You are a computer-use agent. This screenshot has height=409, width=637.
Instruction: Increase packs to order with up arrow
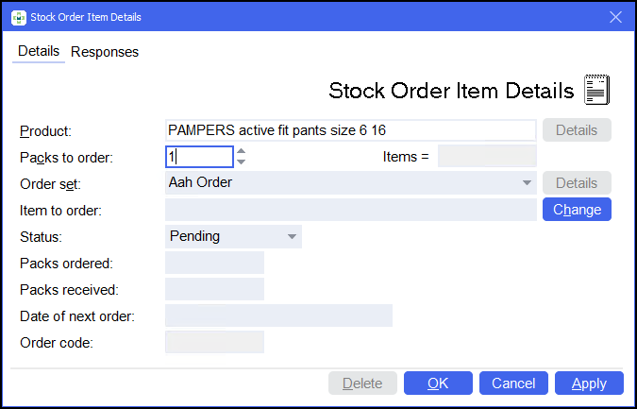click(242, 151)
